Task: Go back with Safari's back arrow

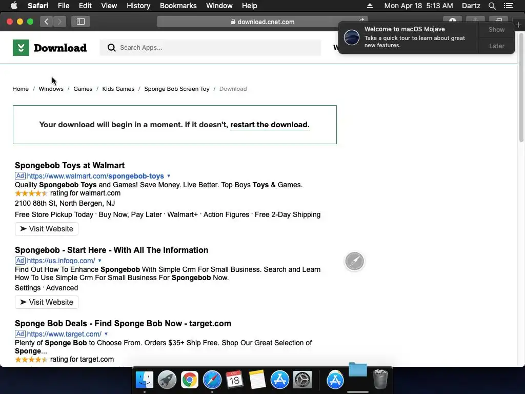Action: pos(46,22)
